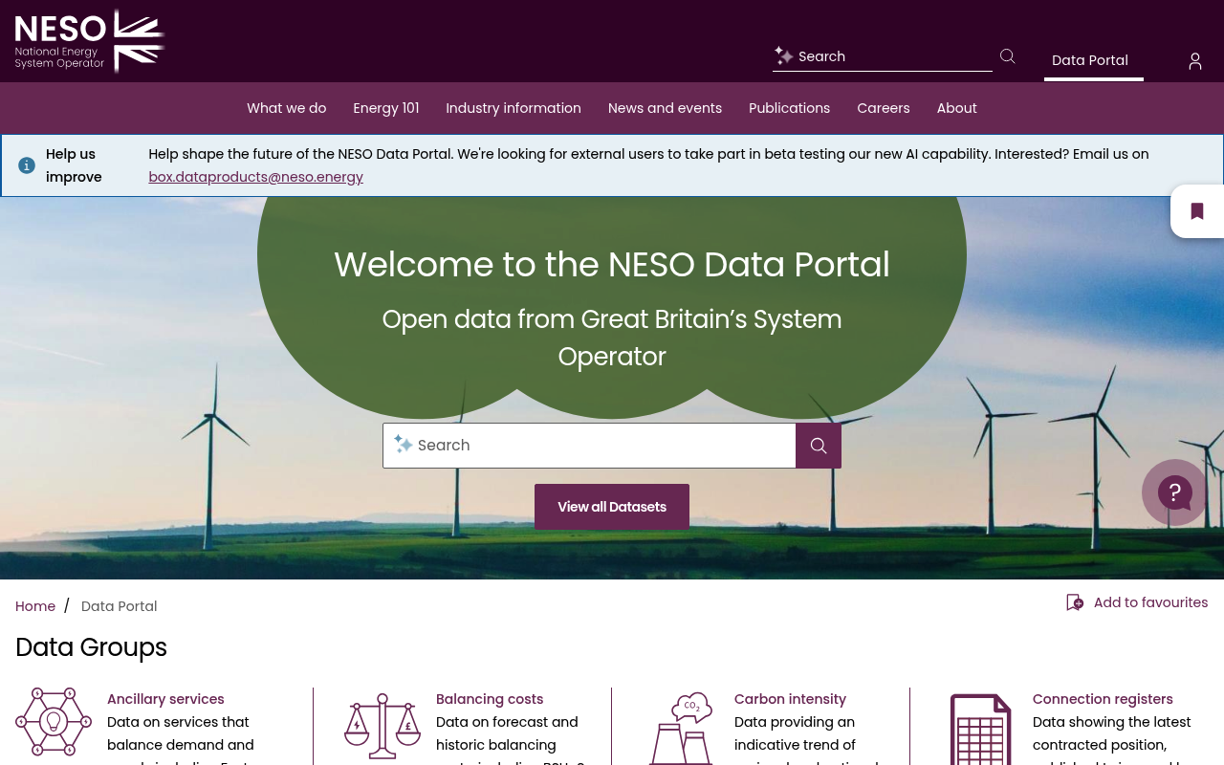
Task: Click the Data Portal breadcrumb text
Action: pos(120,606)
